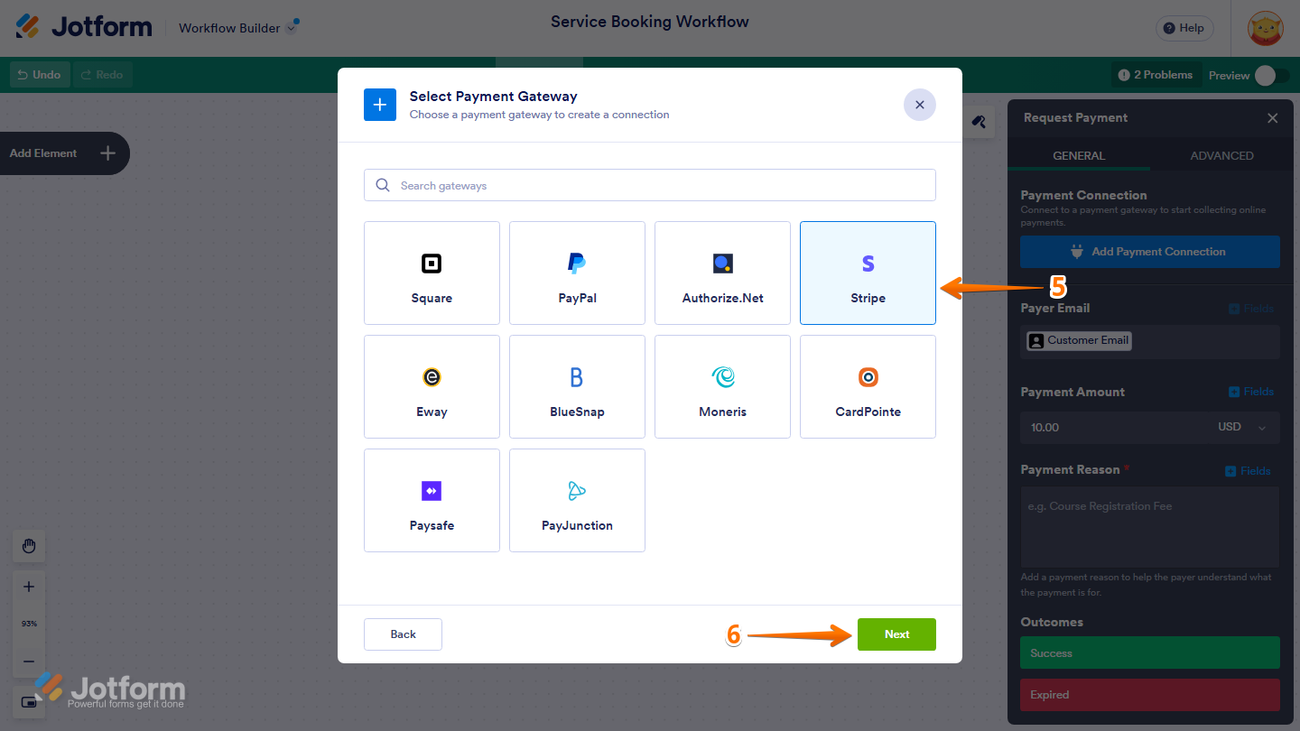Click the Redo button
1300x731 pixels.
pyautogui.click(x=102, y=75)
